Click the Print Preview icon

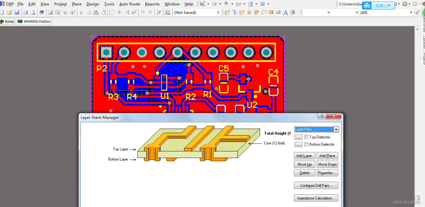coord(33,12)
